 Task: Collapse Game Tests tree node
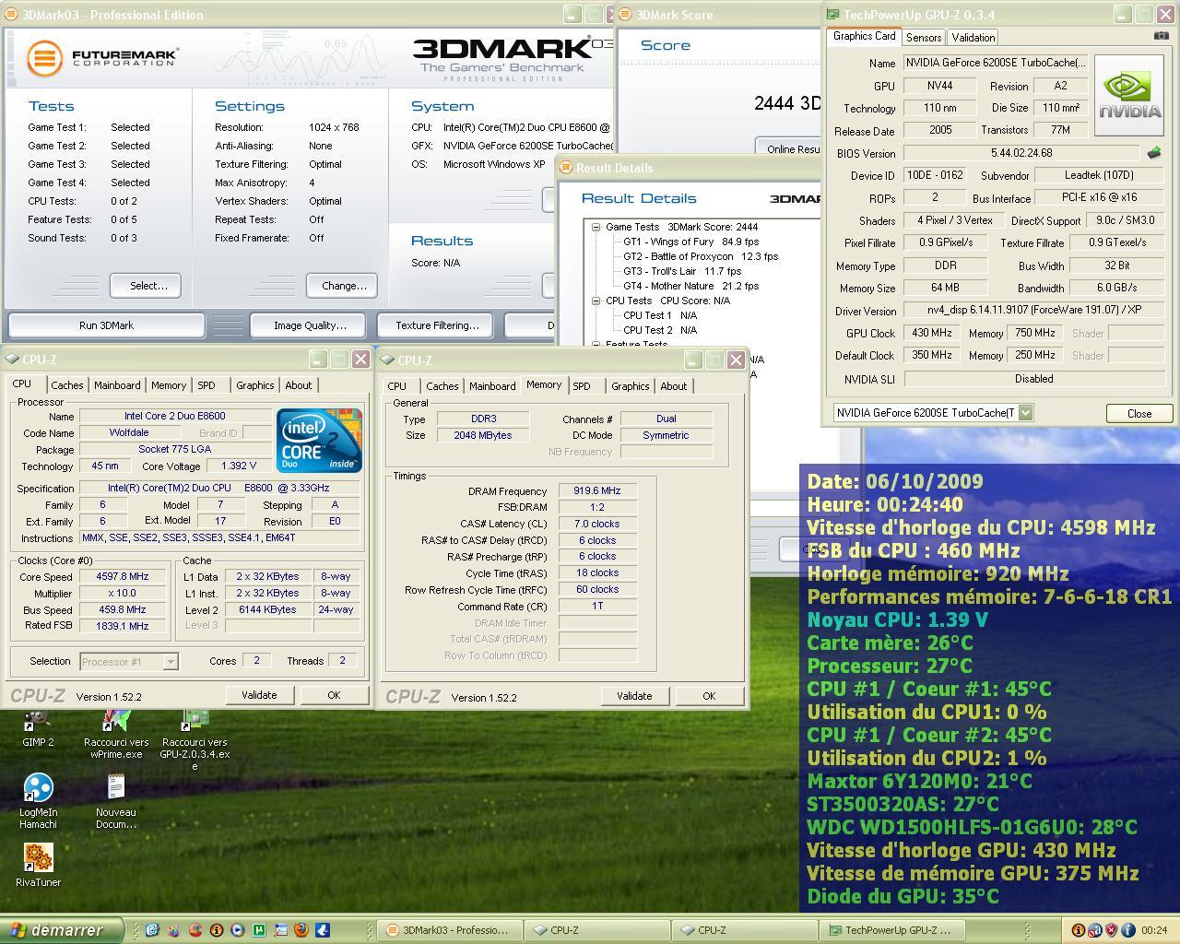(x=596, y=227)
